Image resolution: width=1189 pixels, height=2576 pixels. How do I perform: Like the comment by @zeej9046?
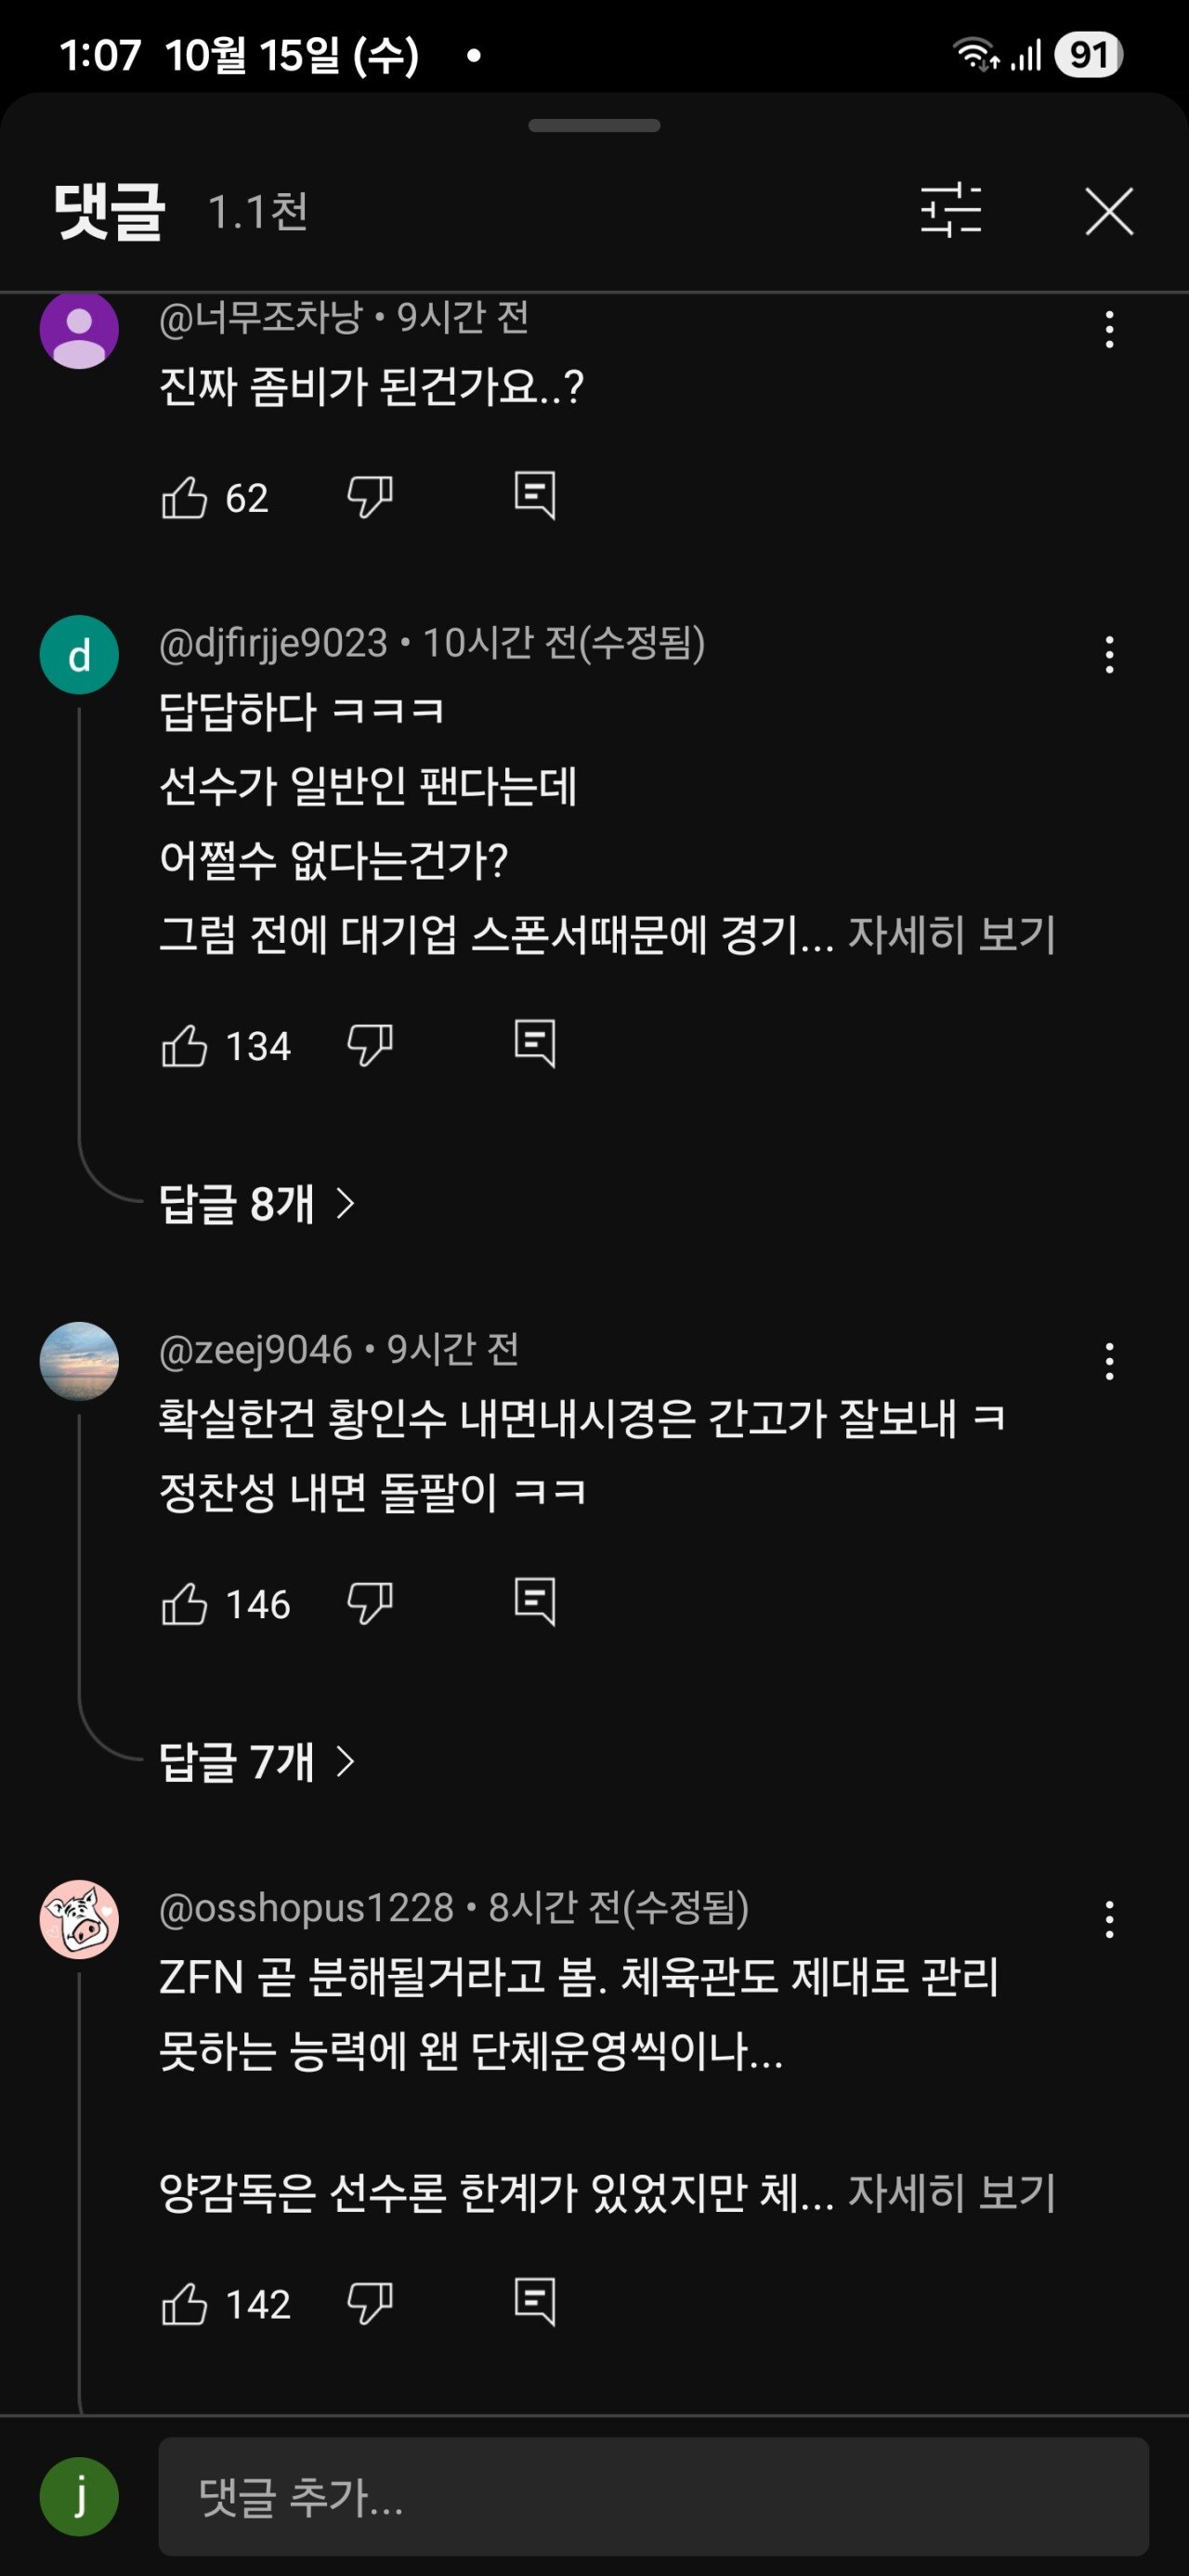tap(185, 1604)
